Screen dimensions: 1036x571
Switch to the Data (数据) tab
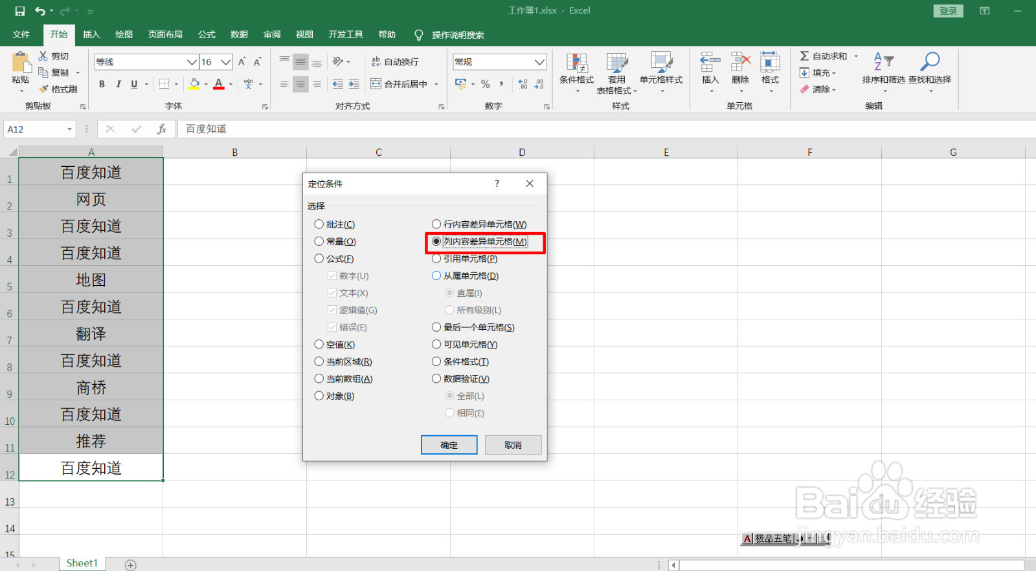[x=239, y=35]
